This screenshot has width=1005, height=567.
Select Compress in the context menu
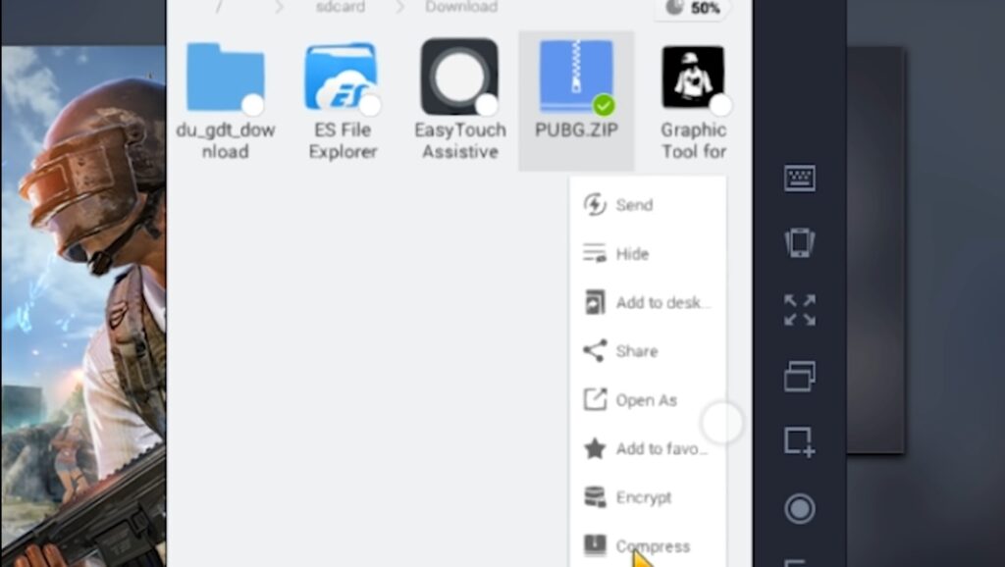[x=652, y=546]
